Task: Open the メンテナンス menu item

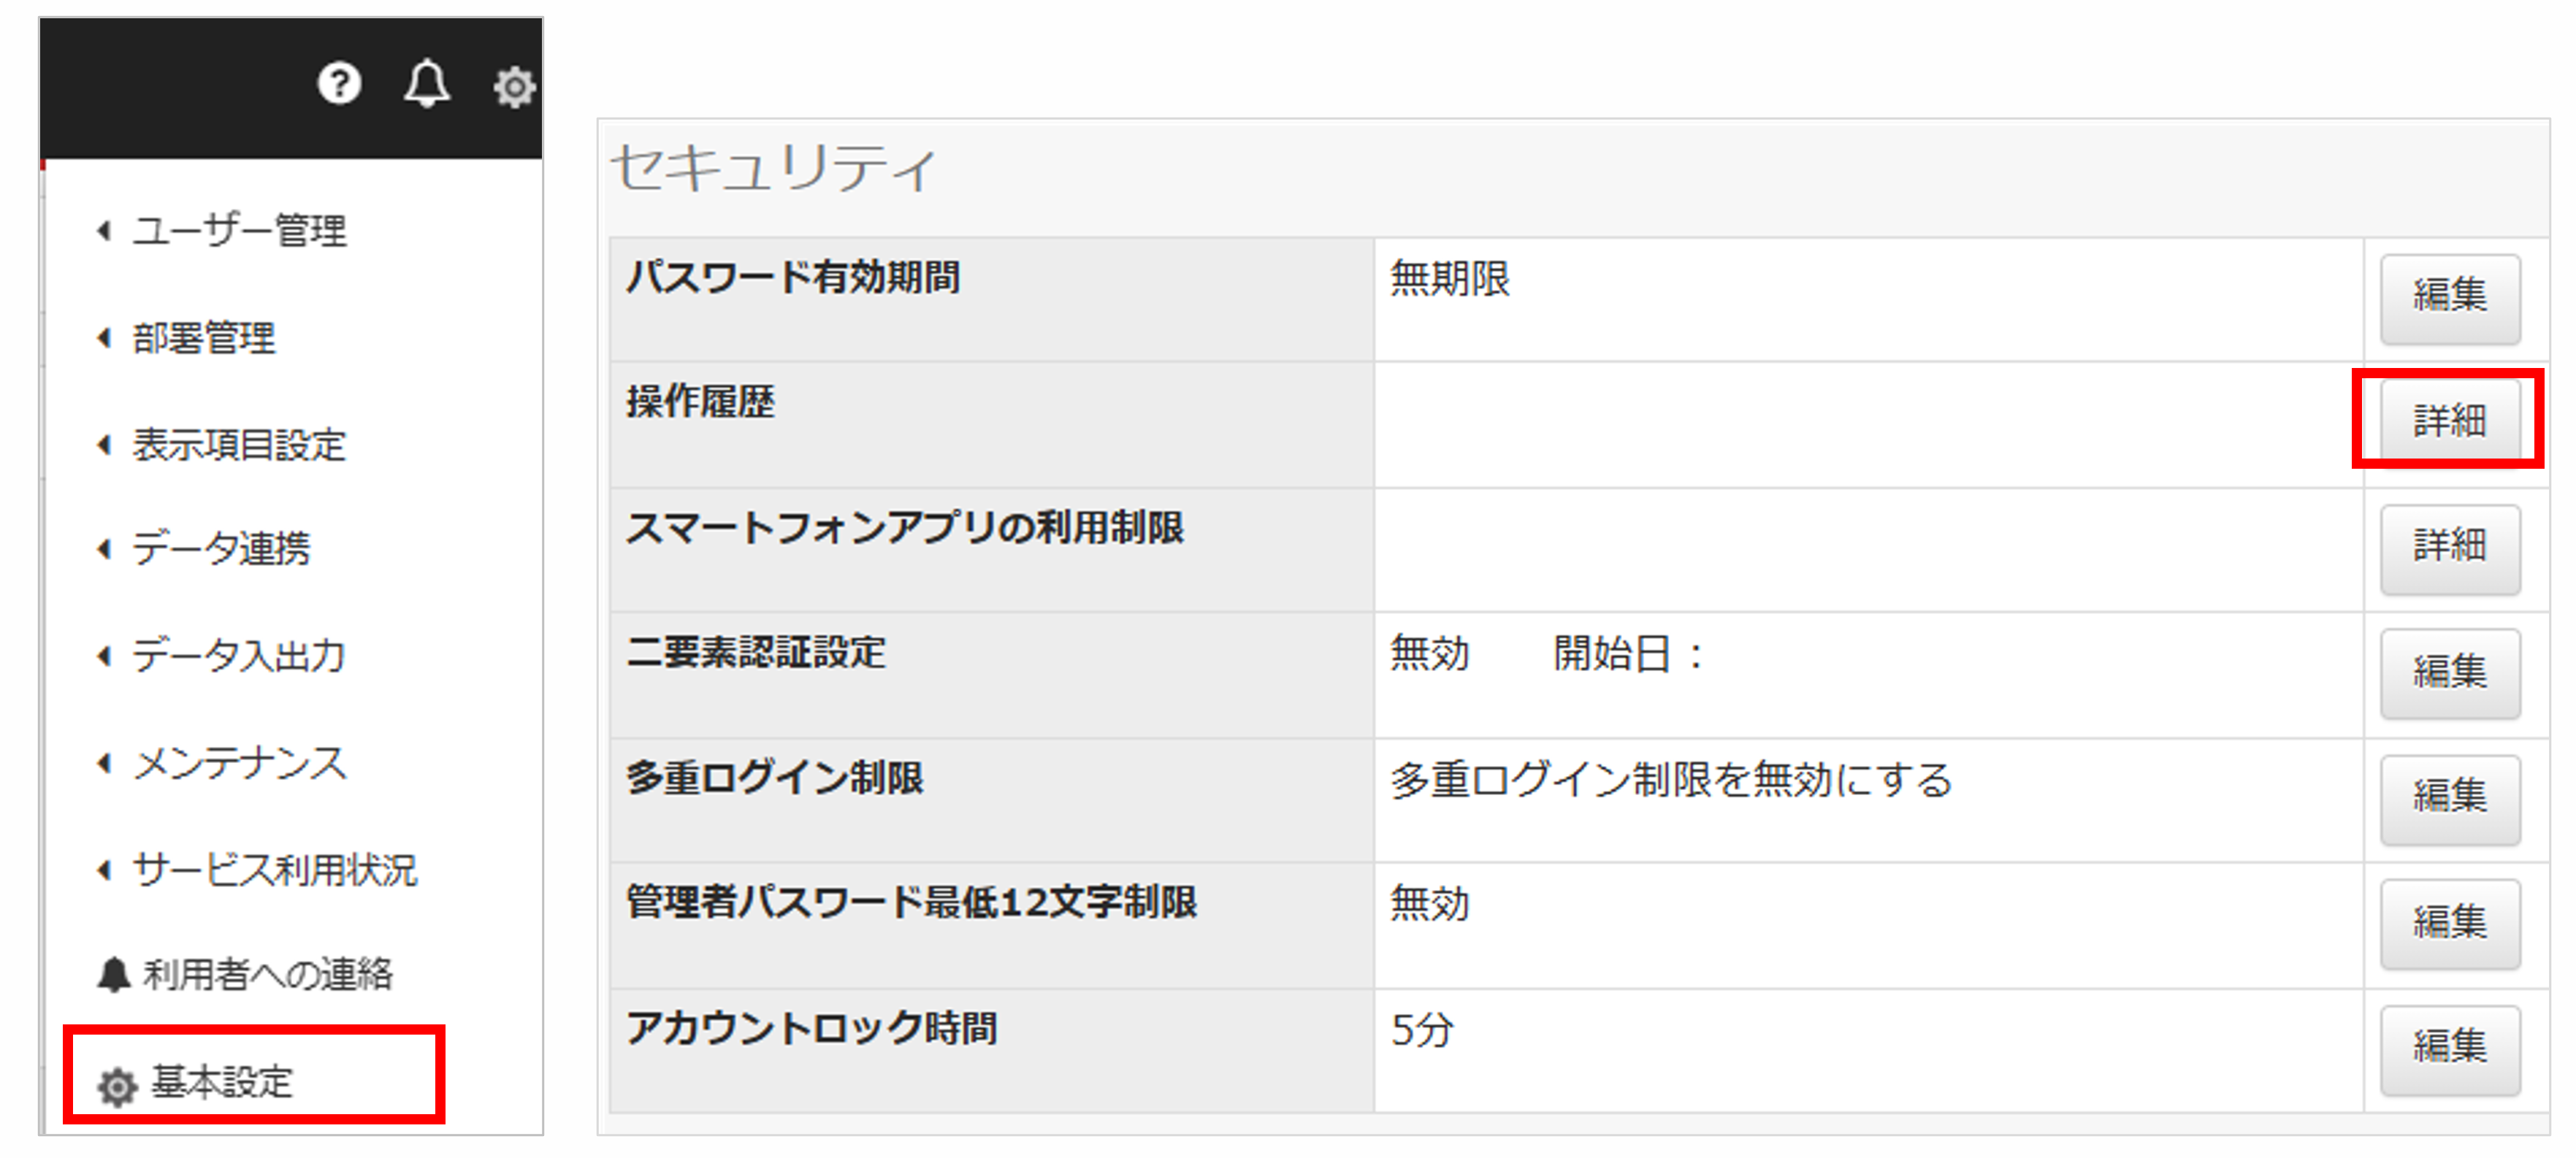Action: [x=240, y=763]
